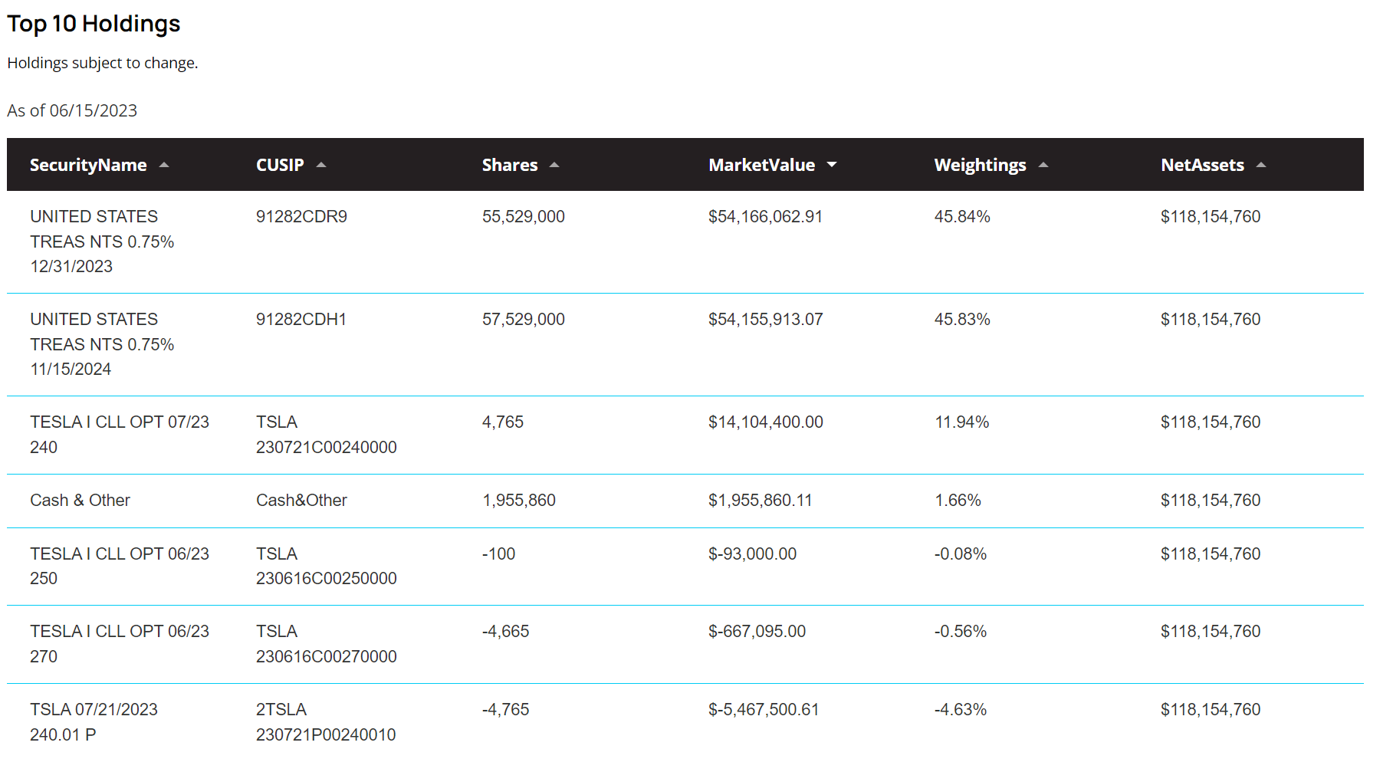
Task: Click market value $54,166,062.91
Action: pyautogui.click(x=765, y=217)
